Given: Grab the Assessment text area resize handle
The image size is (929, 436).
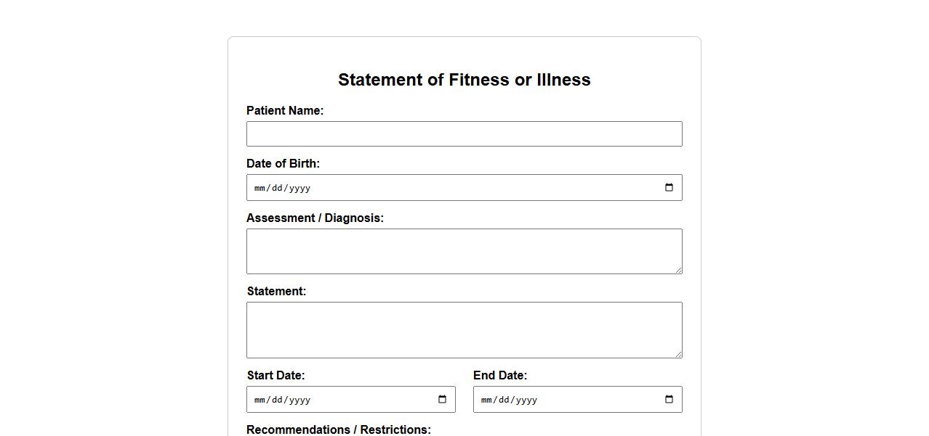Looking at the screenshot, I should coord(678,270).
